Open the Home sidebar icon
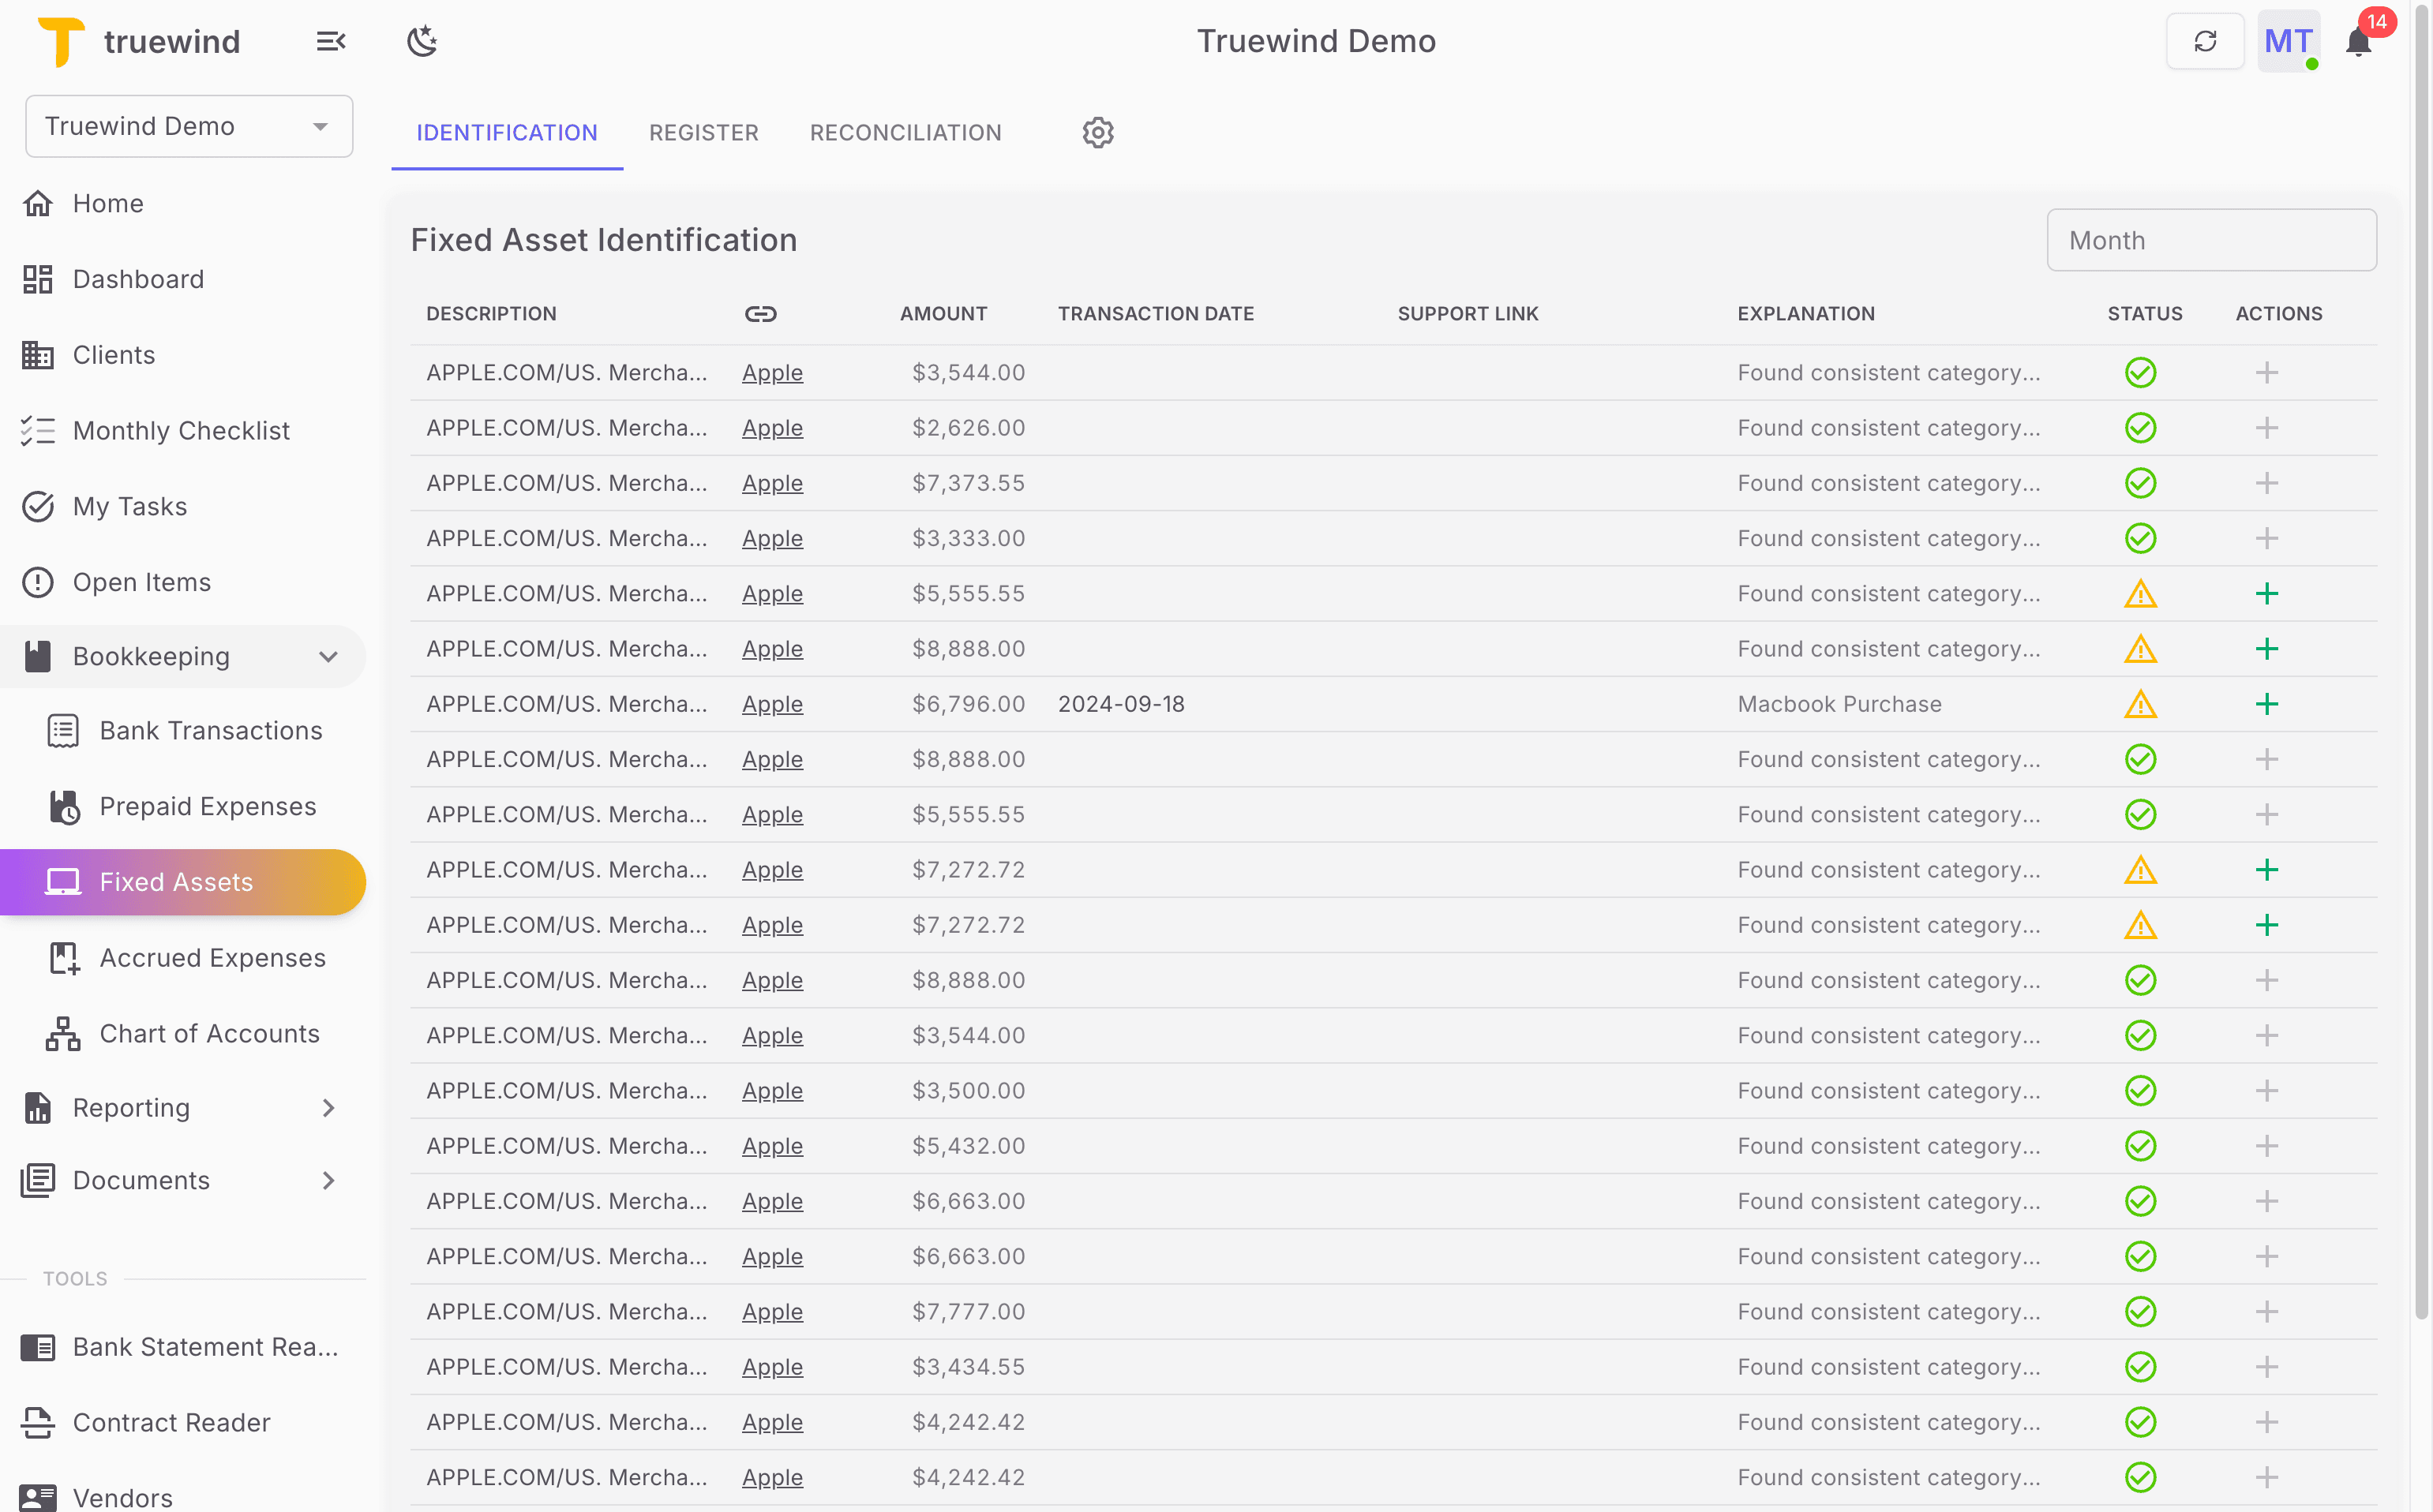The width and height of the screenshot is (2433, 1512). pyautogui.click(x=38, y=203)
